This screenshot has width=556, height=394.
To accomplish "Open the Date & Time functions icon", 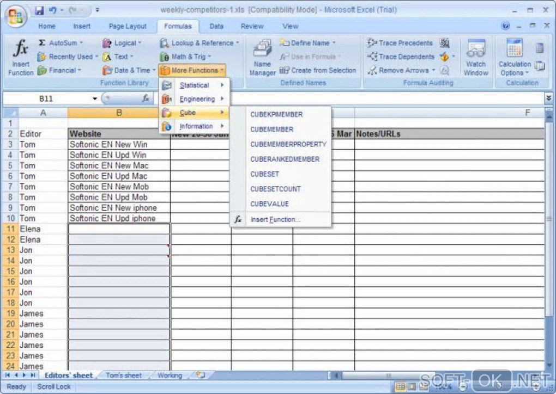I will [x=107, y=70].
